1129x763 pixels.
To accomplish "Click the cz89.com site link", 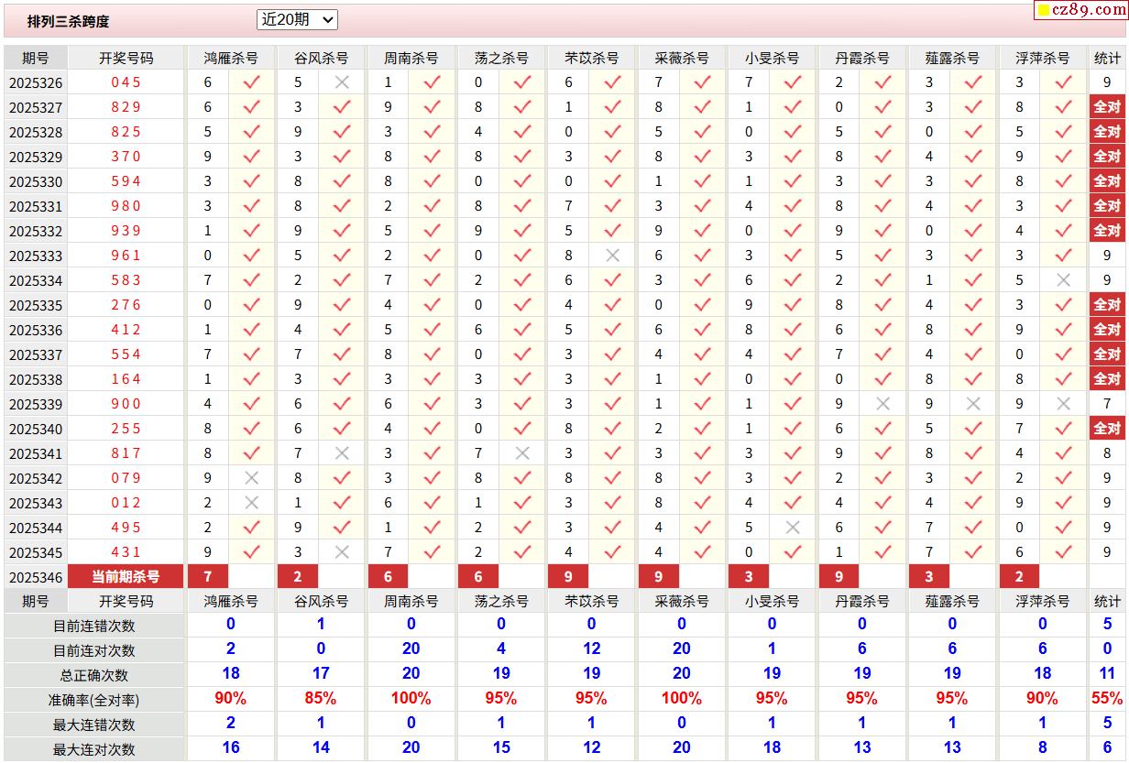I will [1081, 10].
